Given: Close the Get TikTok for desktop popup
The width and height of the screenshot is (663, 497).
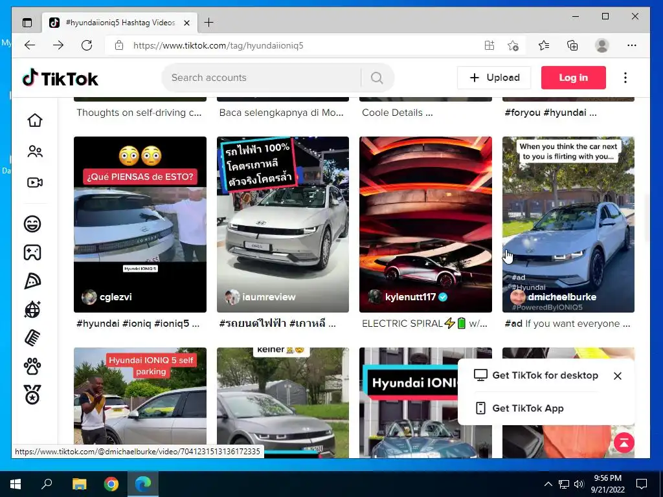Looking at the screenshot, I should [x=617, y=376].
